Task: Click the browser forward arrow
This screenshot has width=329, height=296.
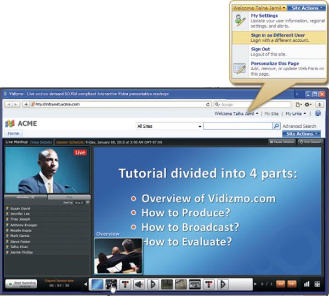Action: click(16, 104)
